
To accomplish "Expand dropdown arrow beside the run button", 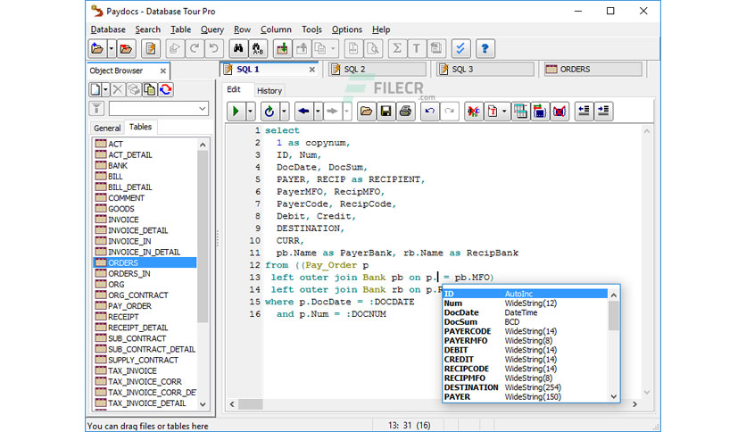I will 250,112.
